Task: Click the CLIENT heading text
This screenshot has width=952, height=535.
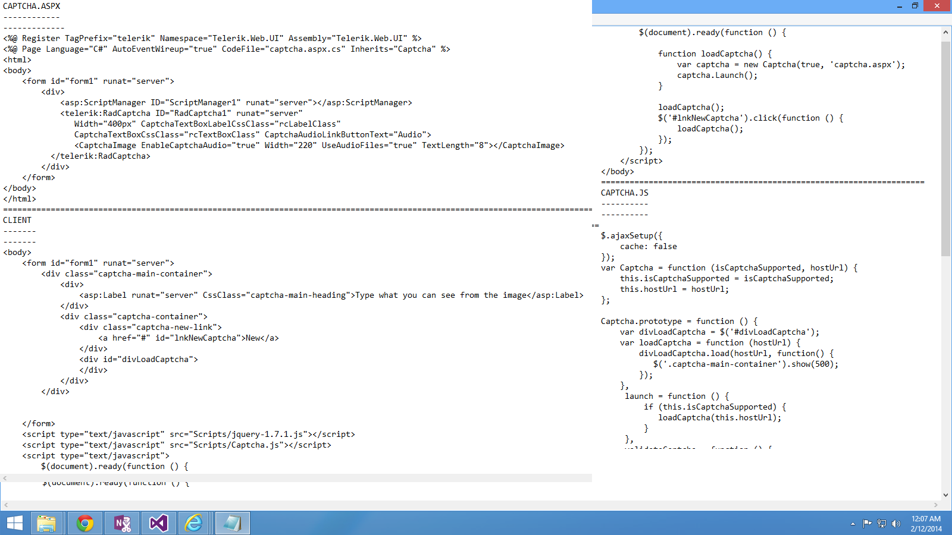Action: (x=17, y=220)
